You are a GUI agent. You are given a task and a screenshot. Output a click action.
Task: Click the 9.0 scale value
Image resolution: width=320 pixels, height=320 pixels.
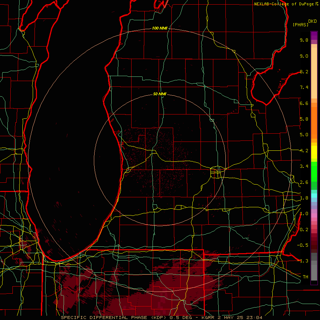tap(304, 56)
